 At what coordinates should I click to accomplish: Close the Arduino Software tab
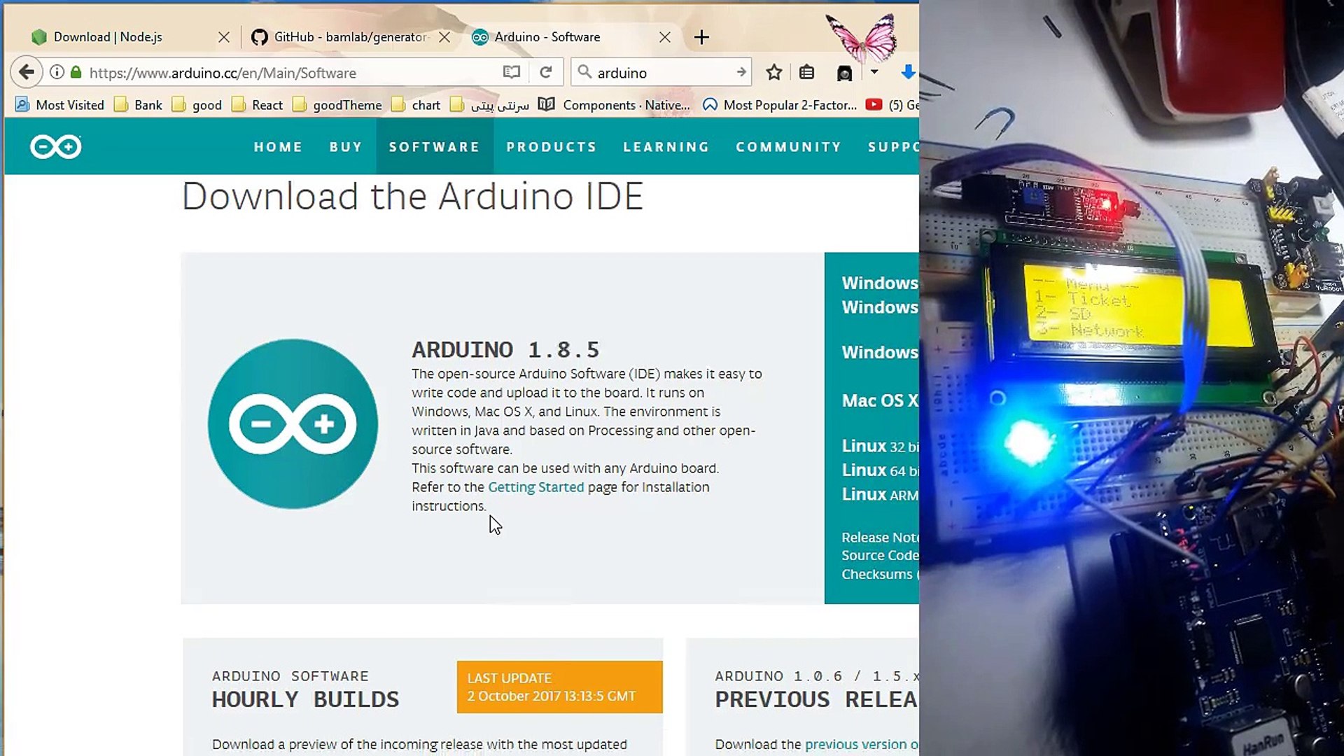coord(665,37)
